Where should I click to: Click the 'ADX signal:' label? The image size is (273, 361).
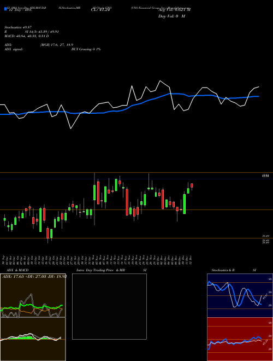point(14,49)
